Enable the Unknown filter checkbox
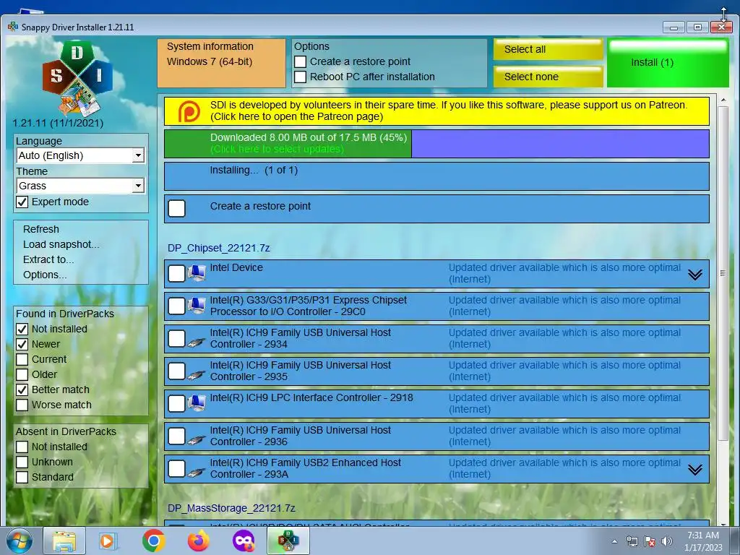This screenshot has width=740, height=555. click(22, 462)
